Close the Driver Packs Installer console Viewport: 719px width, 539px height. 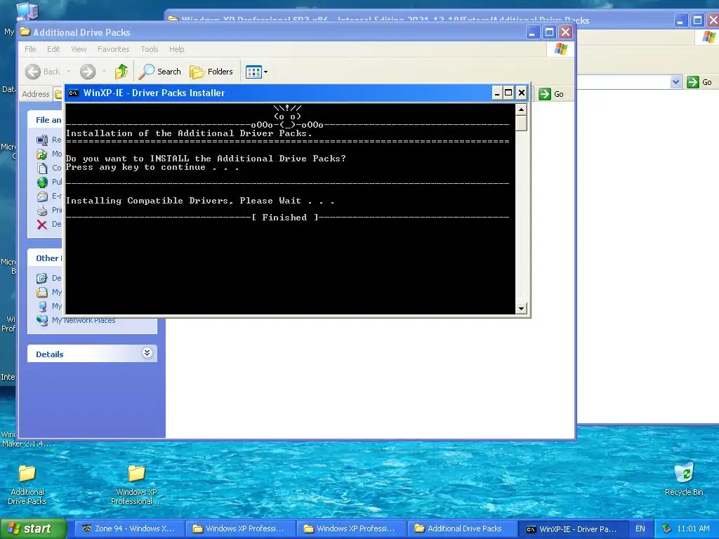[522, 93]
